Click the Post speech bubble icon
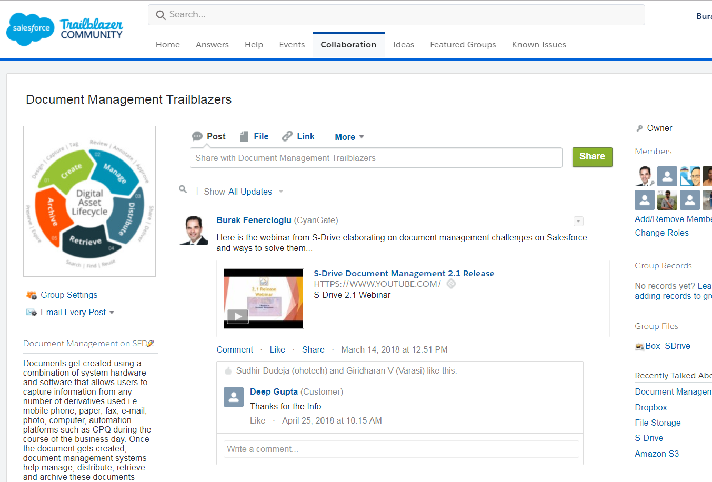 [x=197, y=136]
